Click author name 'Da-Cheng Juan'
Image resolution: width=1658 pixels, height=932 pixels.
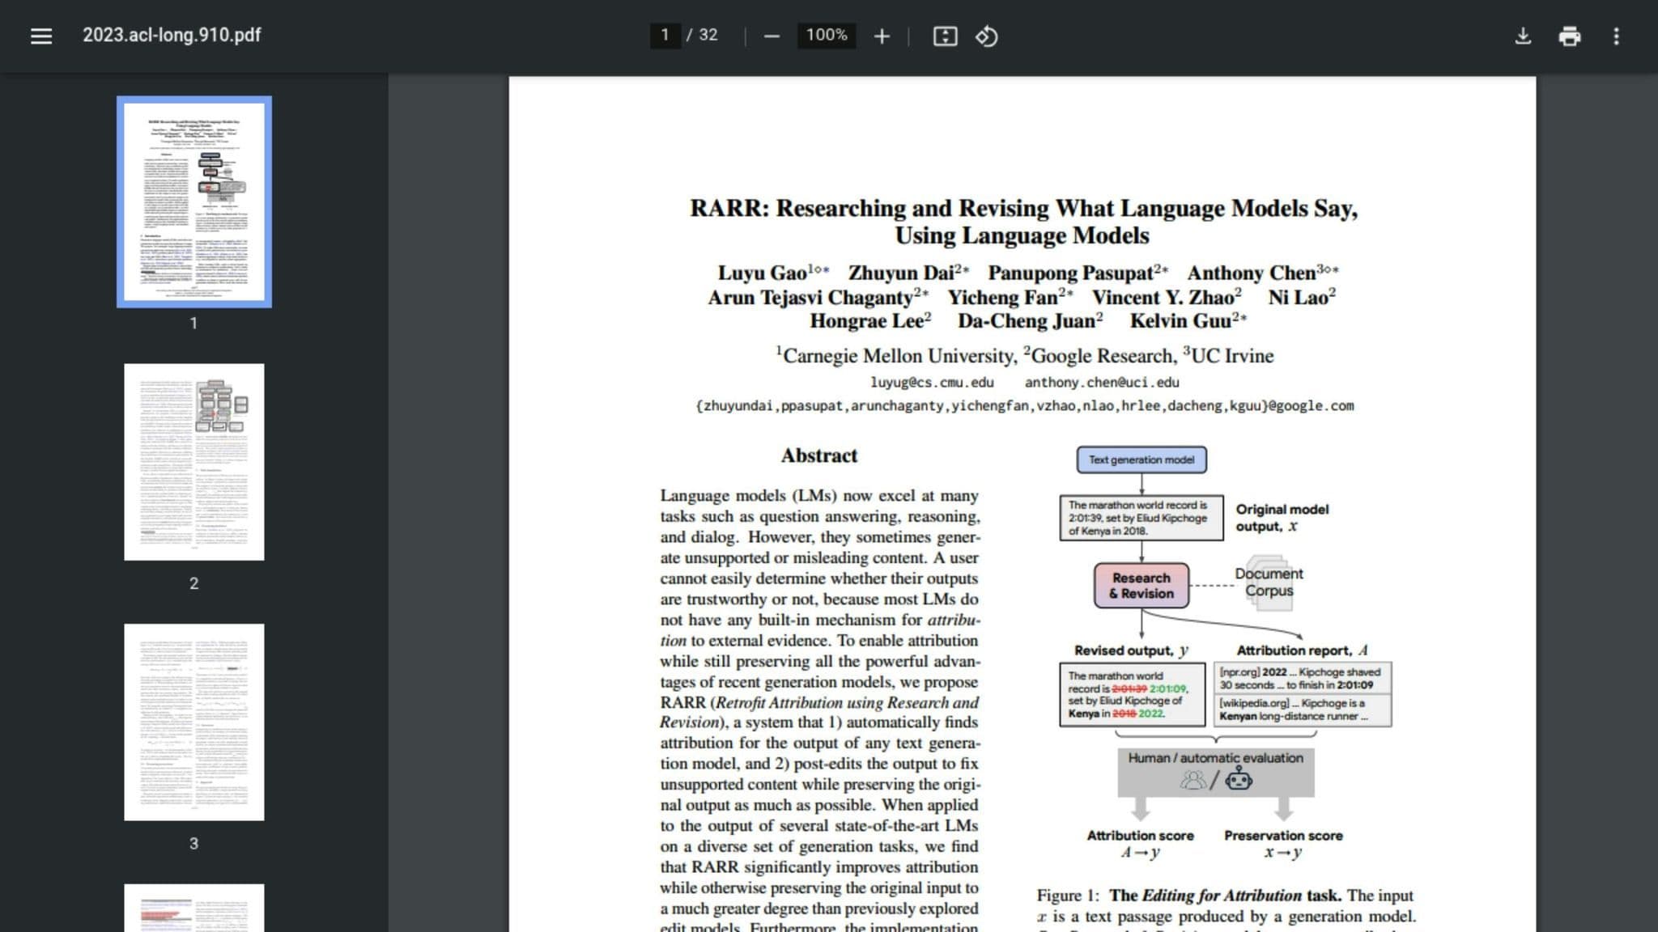1027,321
